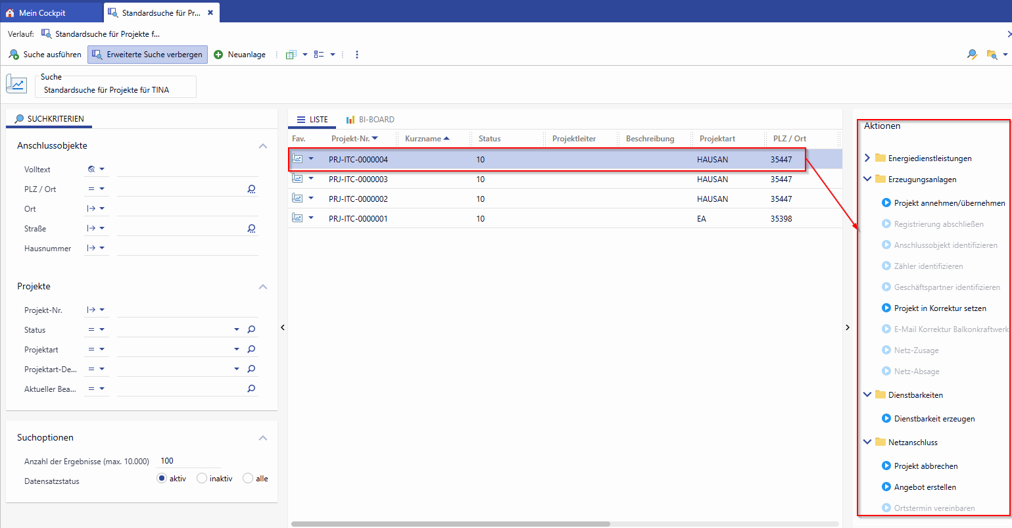Click the Anzahl der Ergebnisse input field

pos(189,461)
